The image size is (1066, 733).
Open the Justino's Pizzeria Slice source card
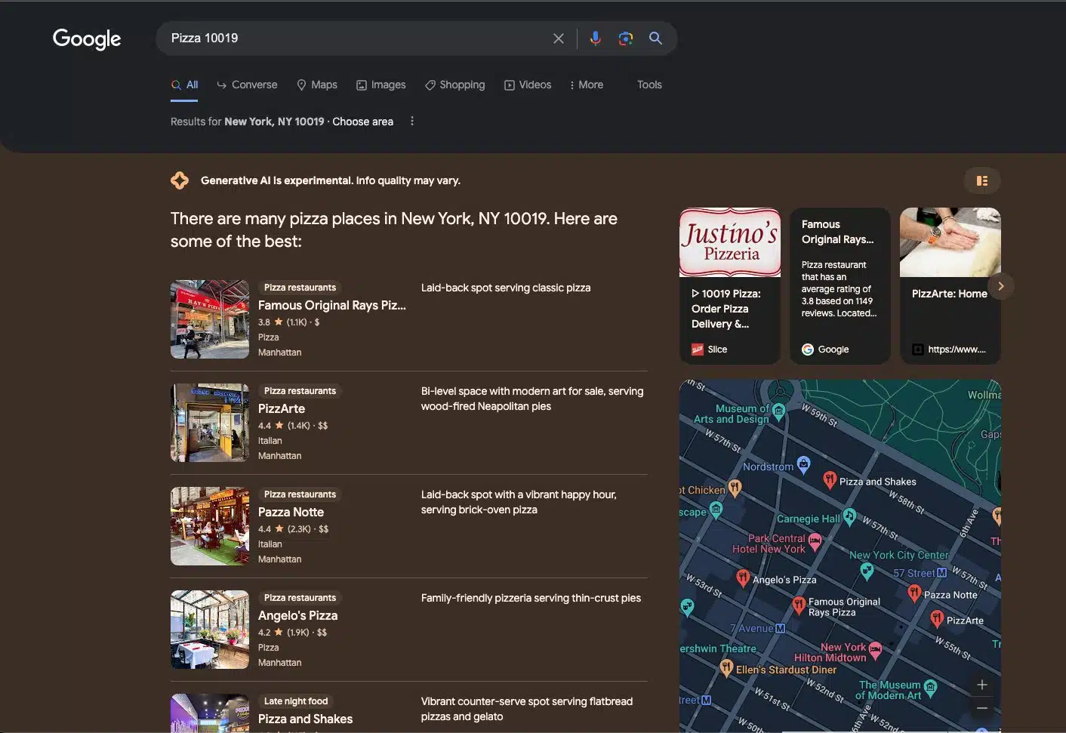(x=730, y=286)
